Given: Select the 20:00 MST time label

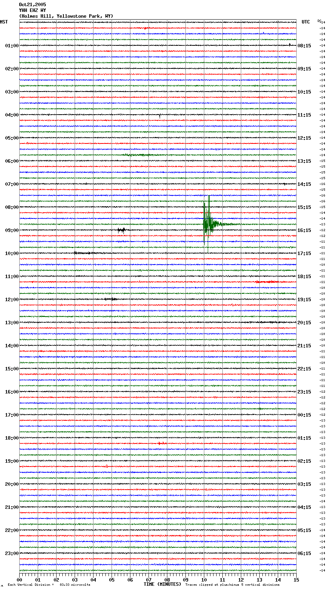Looking at the screenshot, I should pos(12,484).
